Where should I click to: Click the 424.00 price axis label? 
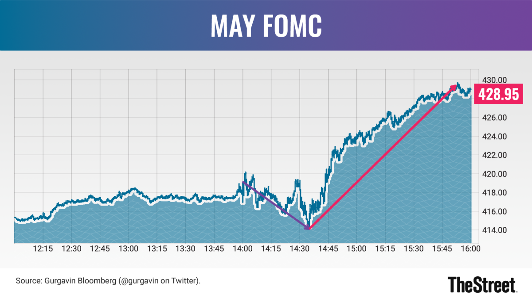pyautogui.click(x=496, y=136)
